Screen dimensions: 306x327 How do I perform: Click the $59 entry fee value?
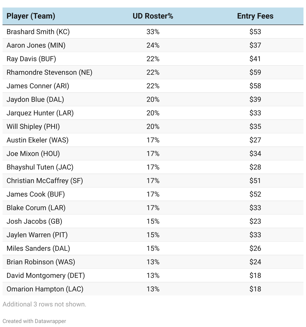(x=255, y=72)
